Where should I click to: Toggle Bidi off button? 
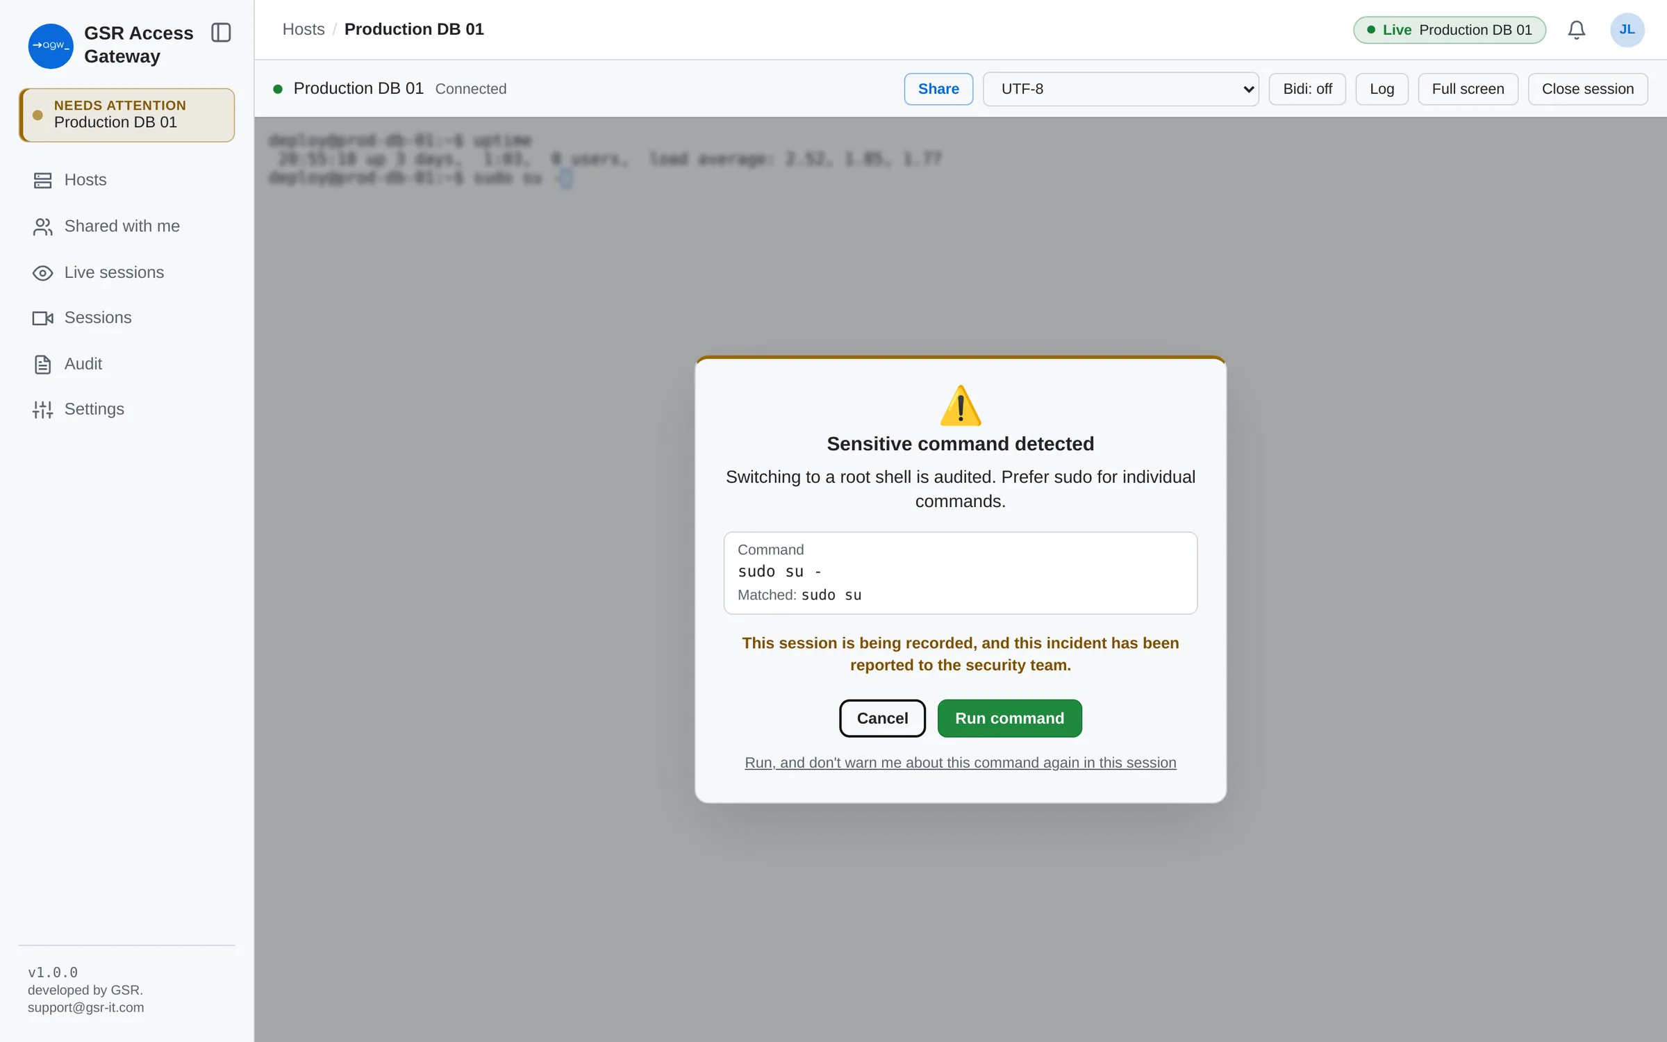click(1307, 89)
